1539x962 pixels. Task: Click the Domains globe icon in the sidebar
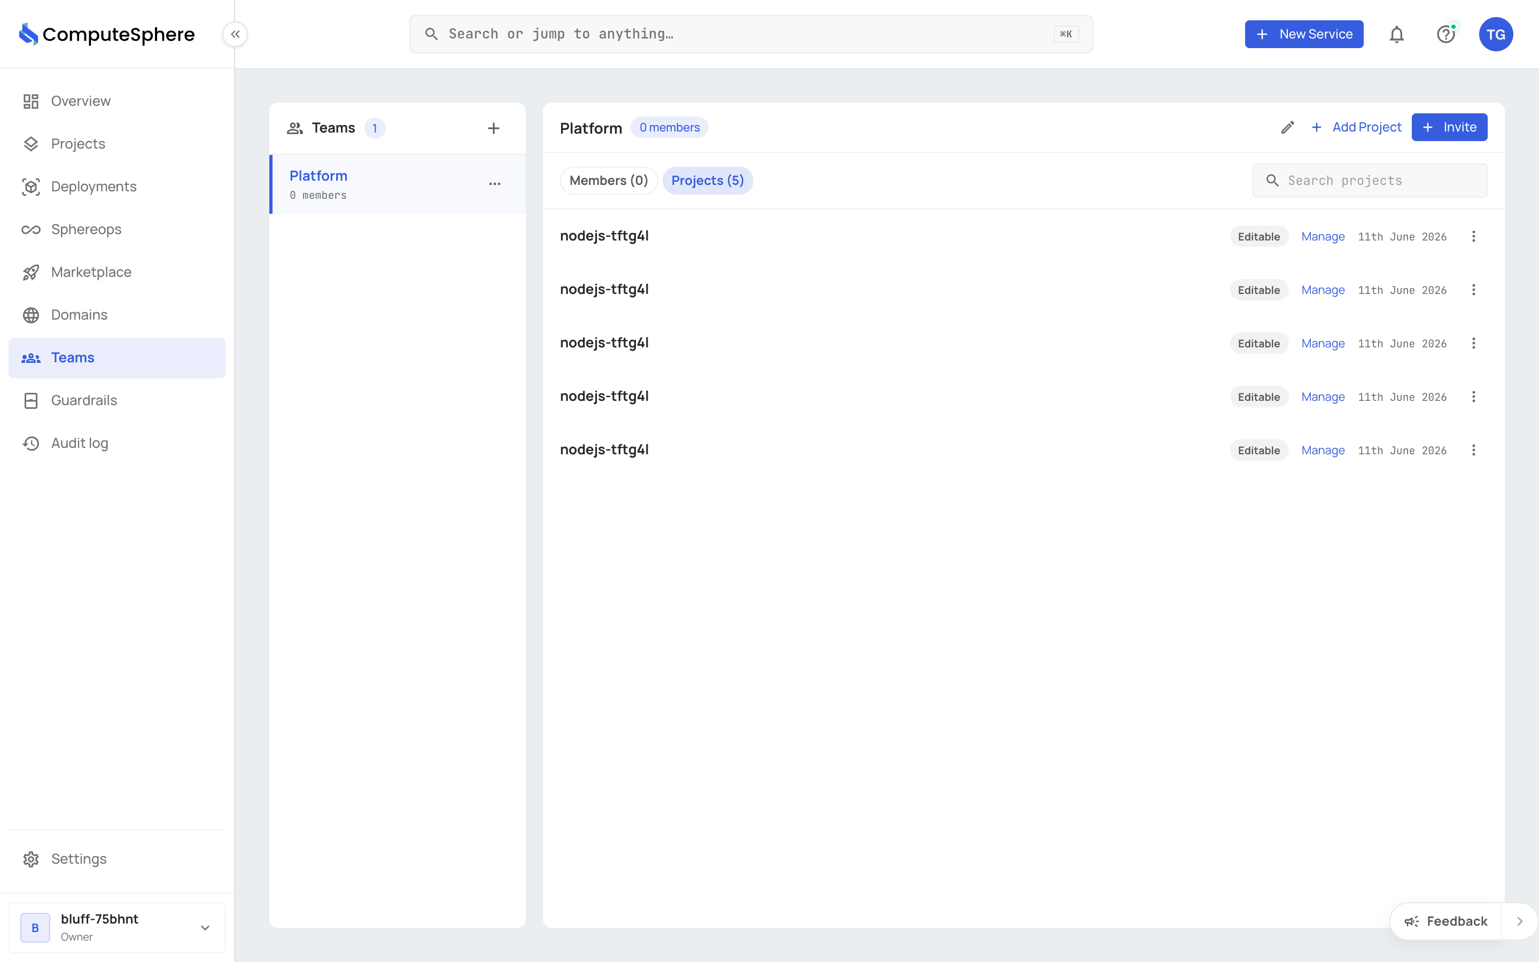point(31,315)
